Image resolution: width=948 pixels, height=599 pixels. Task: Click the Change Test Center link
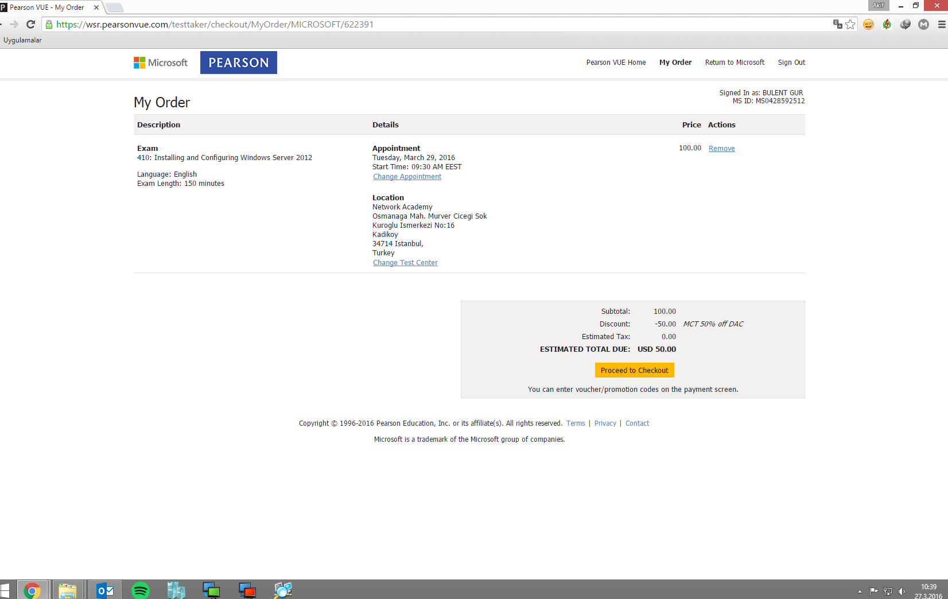tap(405, 263)
